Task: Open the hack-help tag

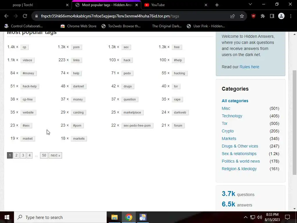Action: click(30, 86)
